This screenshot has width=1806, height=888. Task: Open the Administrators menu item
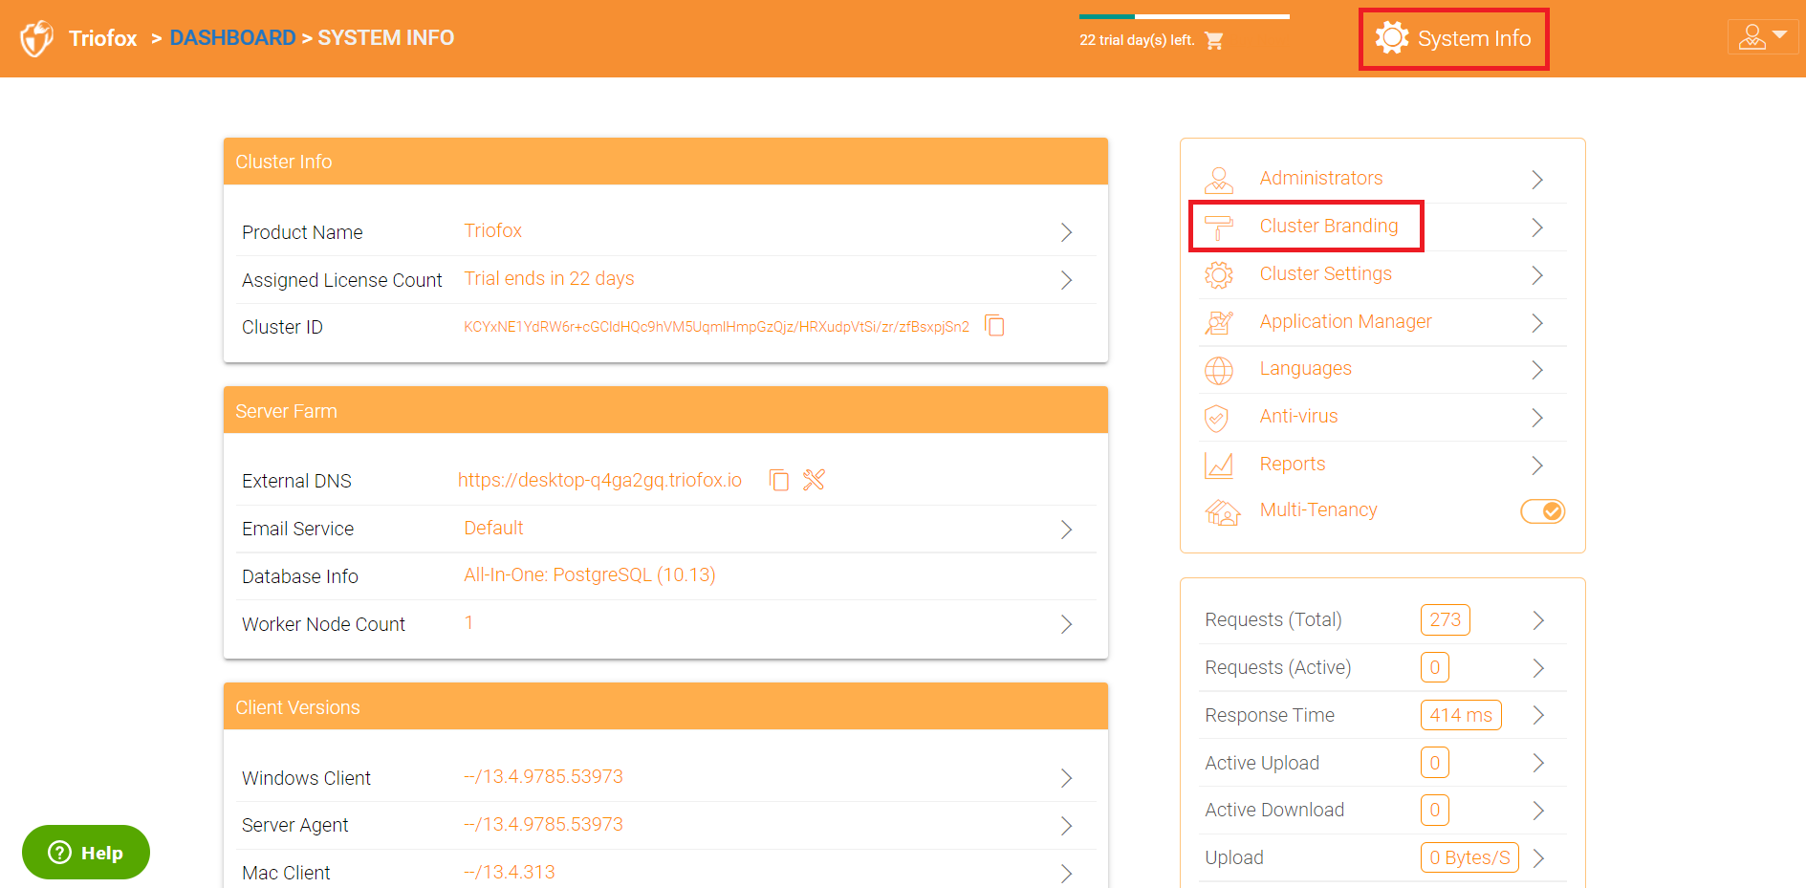tap(1320, 179)
